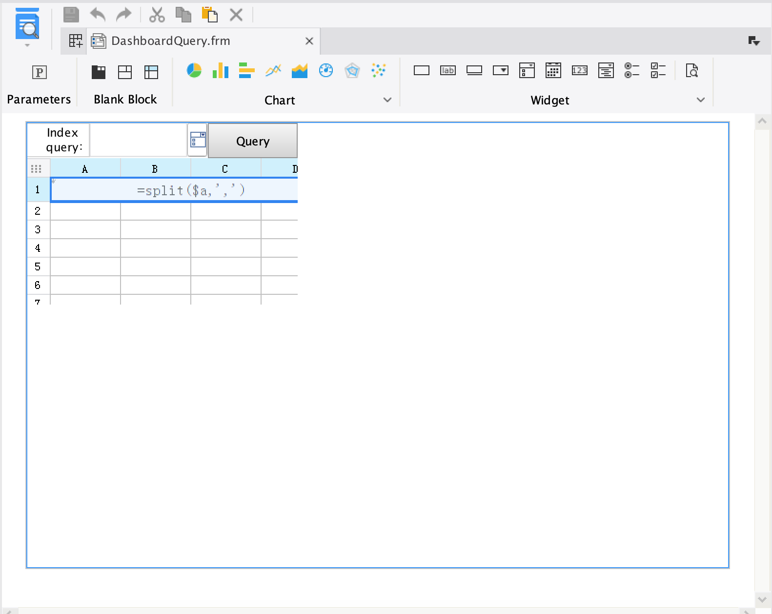Insert a gauge chart

click(326, 71)
